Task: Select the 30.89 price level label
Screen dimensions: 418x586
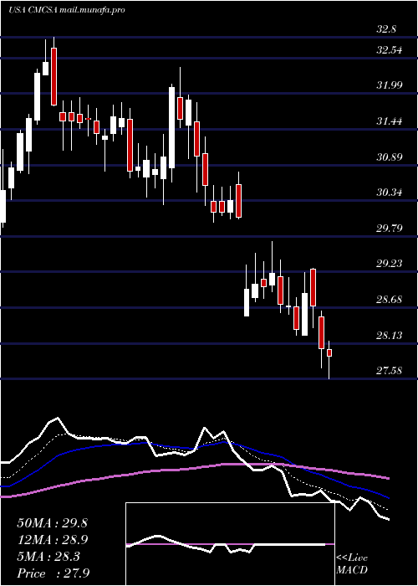Action: click(390, 157)
